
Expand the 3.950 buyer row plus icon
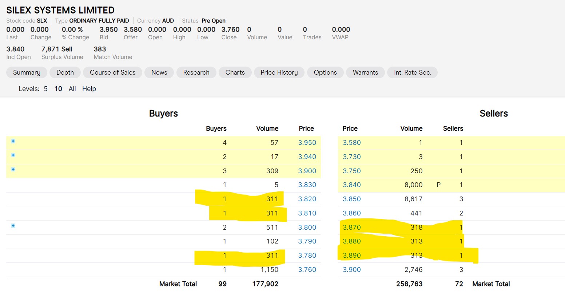click(13, 141)
